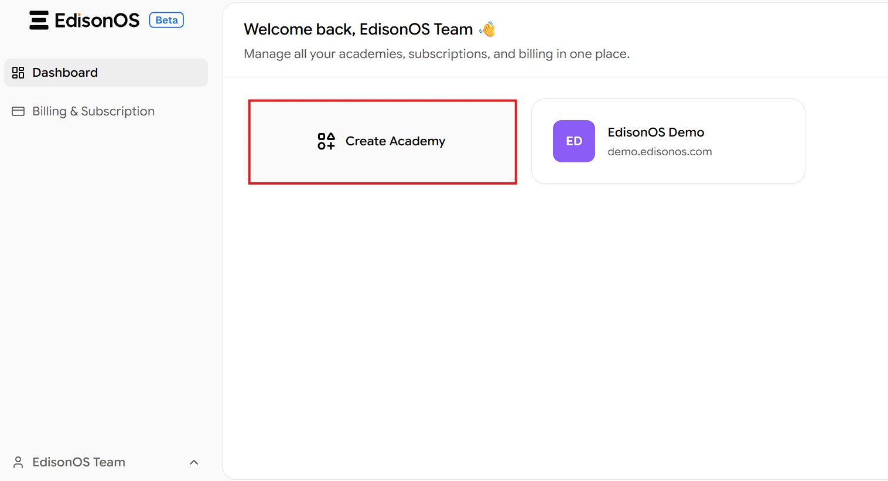Click the purple ED academy avatar
This screenshot has width=888, height=481.
click(x=574, y=141)
